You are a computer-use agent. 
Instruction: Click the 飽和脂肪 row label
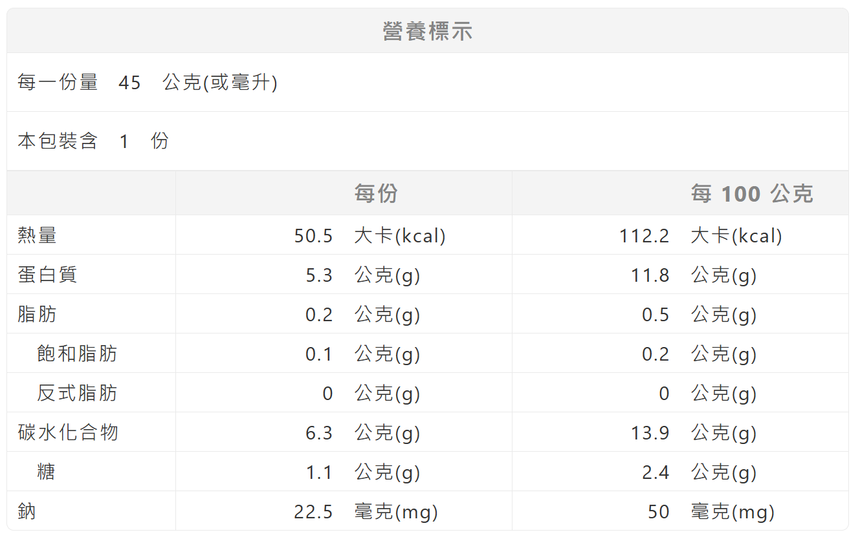tap(77, 354)
